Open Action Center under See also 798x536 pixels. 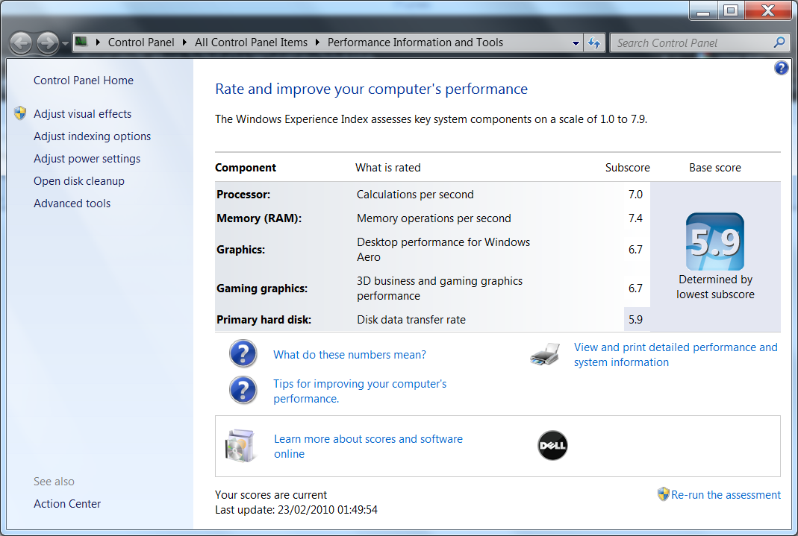(67, 503)
